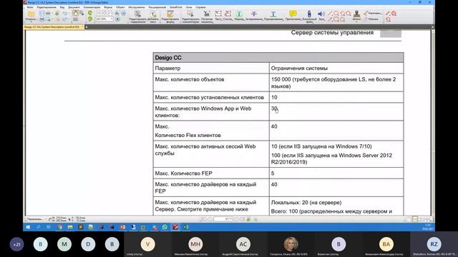Viewport: 458px width, 257px height.
Task: Select the Штамп stamp tool
Action: tap(356, 16)
